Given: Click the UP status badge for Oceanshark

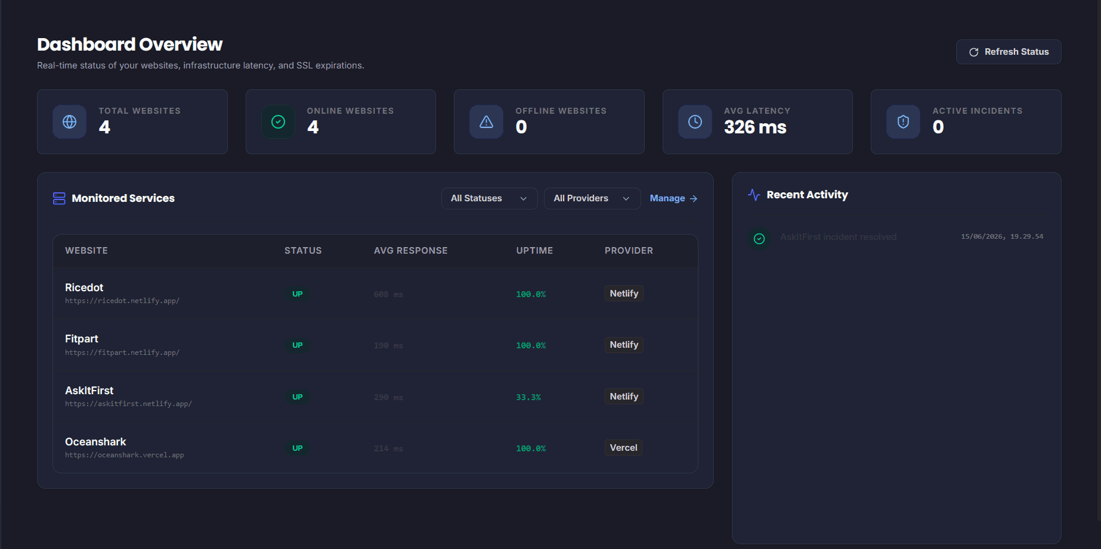Looking at the screenshot, I should click(298, 448).
